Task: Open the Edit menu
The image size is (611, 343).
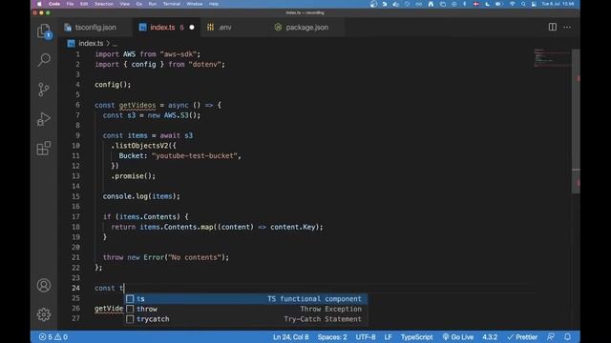Action: [x=84, y=4]
